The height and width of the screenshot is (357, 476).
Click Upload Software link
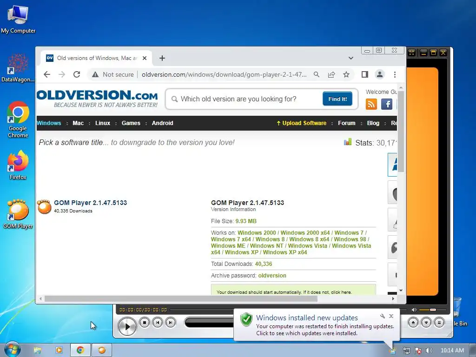coord(301,123)
